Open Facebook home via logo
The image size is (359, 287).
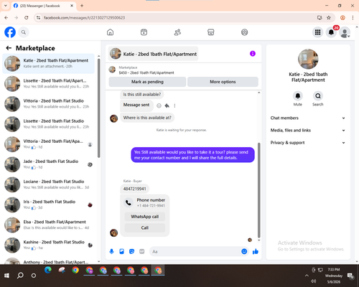pyautogui.click(x=10, y=32)
